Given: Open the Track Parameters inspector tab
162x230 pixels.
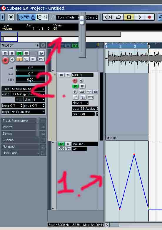Looking at the screenshot, I should 21,121.
